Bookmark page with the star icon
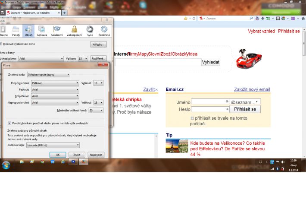This screenshot has height=203, width=306. [x=186, y=19]
